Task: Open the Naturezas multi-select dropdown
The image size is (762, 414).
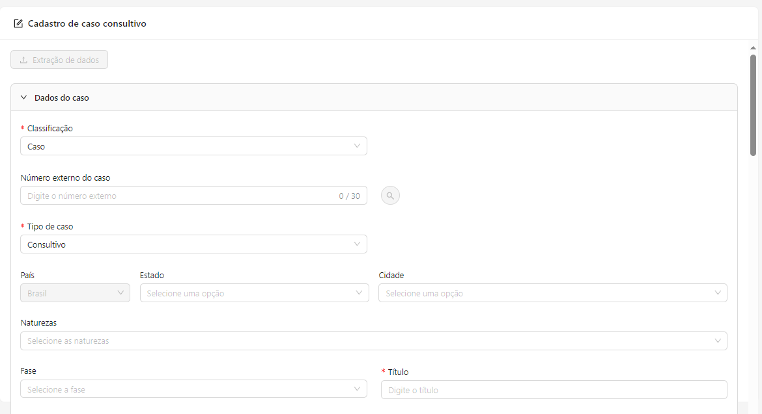Action: 374,341
